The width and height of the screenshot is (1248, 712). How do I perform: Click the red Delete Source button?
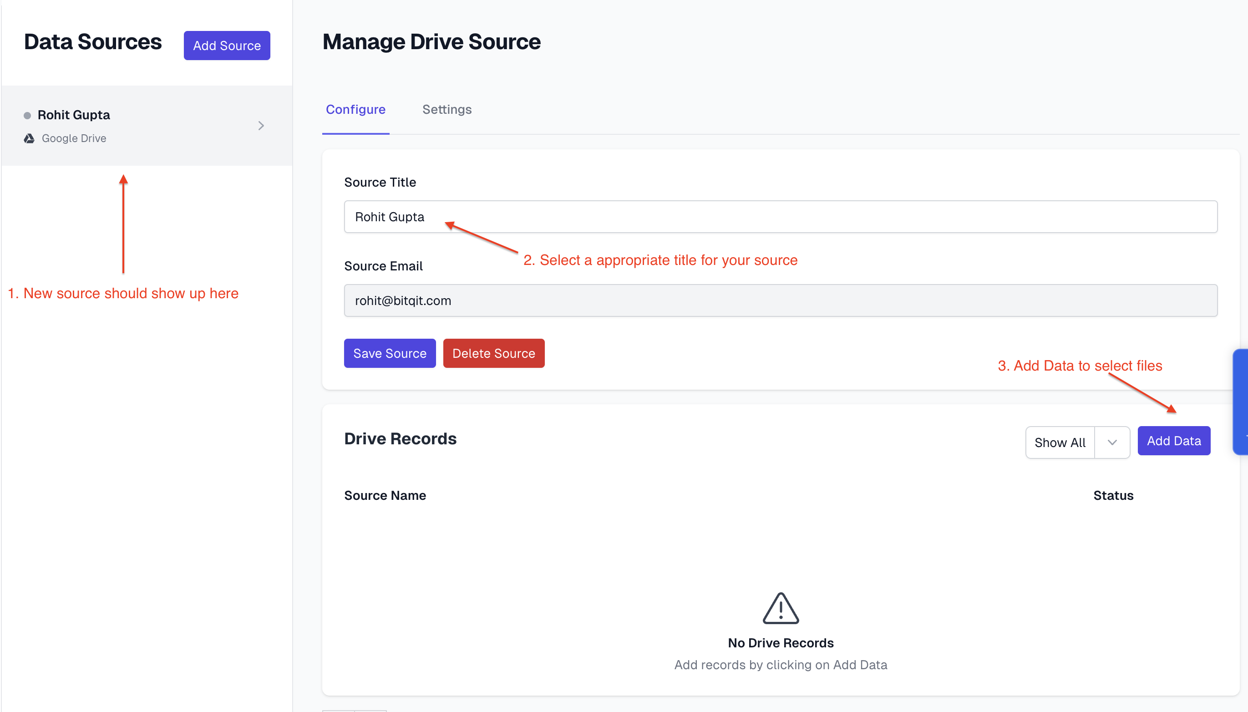[x=493, y=353]
